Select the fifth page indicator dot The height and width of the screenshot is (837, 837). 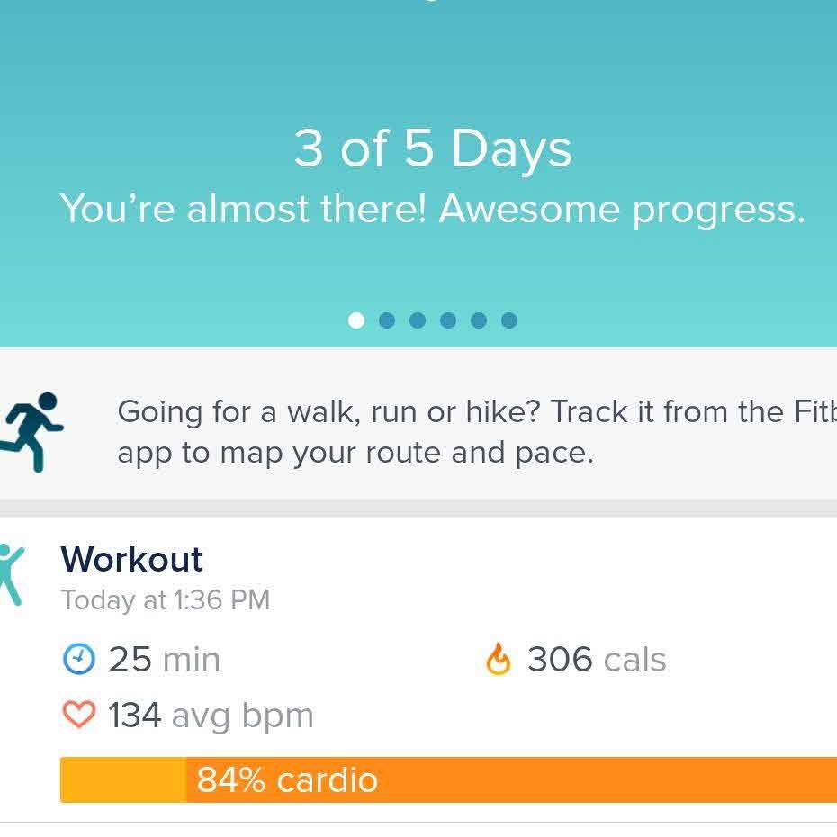coord(479,320)
